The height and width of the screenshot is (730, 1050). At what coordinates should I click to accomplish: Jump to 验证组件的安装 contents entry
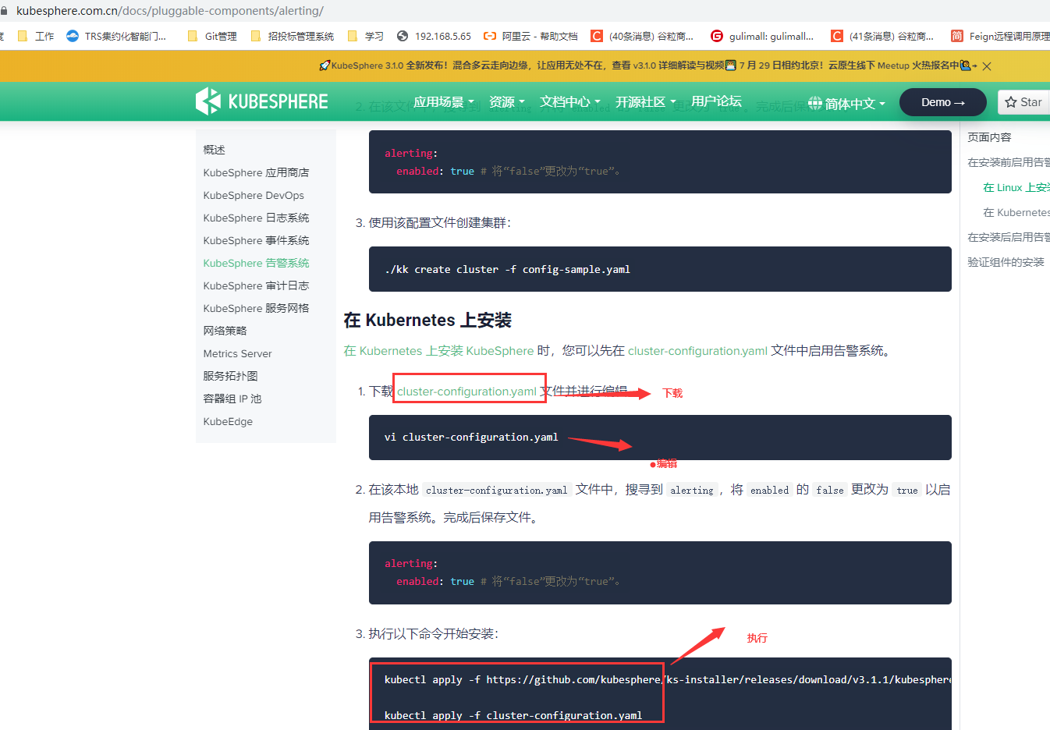coord(1006,262)
